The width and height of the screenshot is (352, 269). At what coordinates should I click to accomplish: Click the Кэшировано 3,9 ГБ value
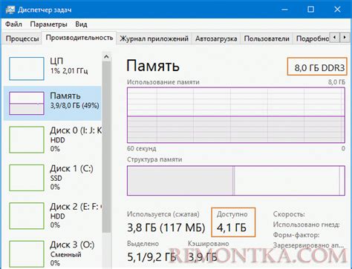pos(203,257)
